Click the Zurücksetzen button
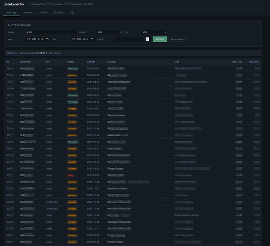 (x=178, y=39)
